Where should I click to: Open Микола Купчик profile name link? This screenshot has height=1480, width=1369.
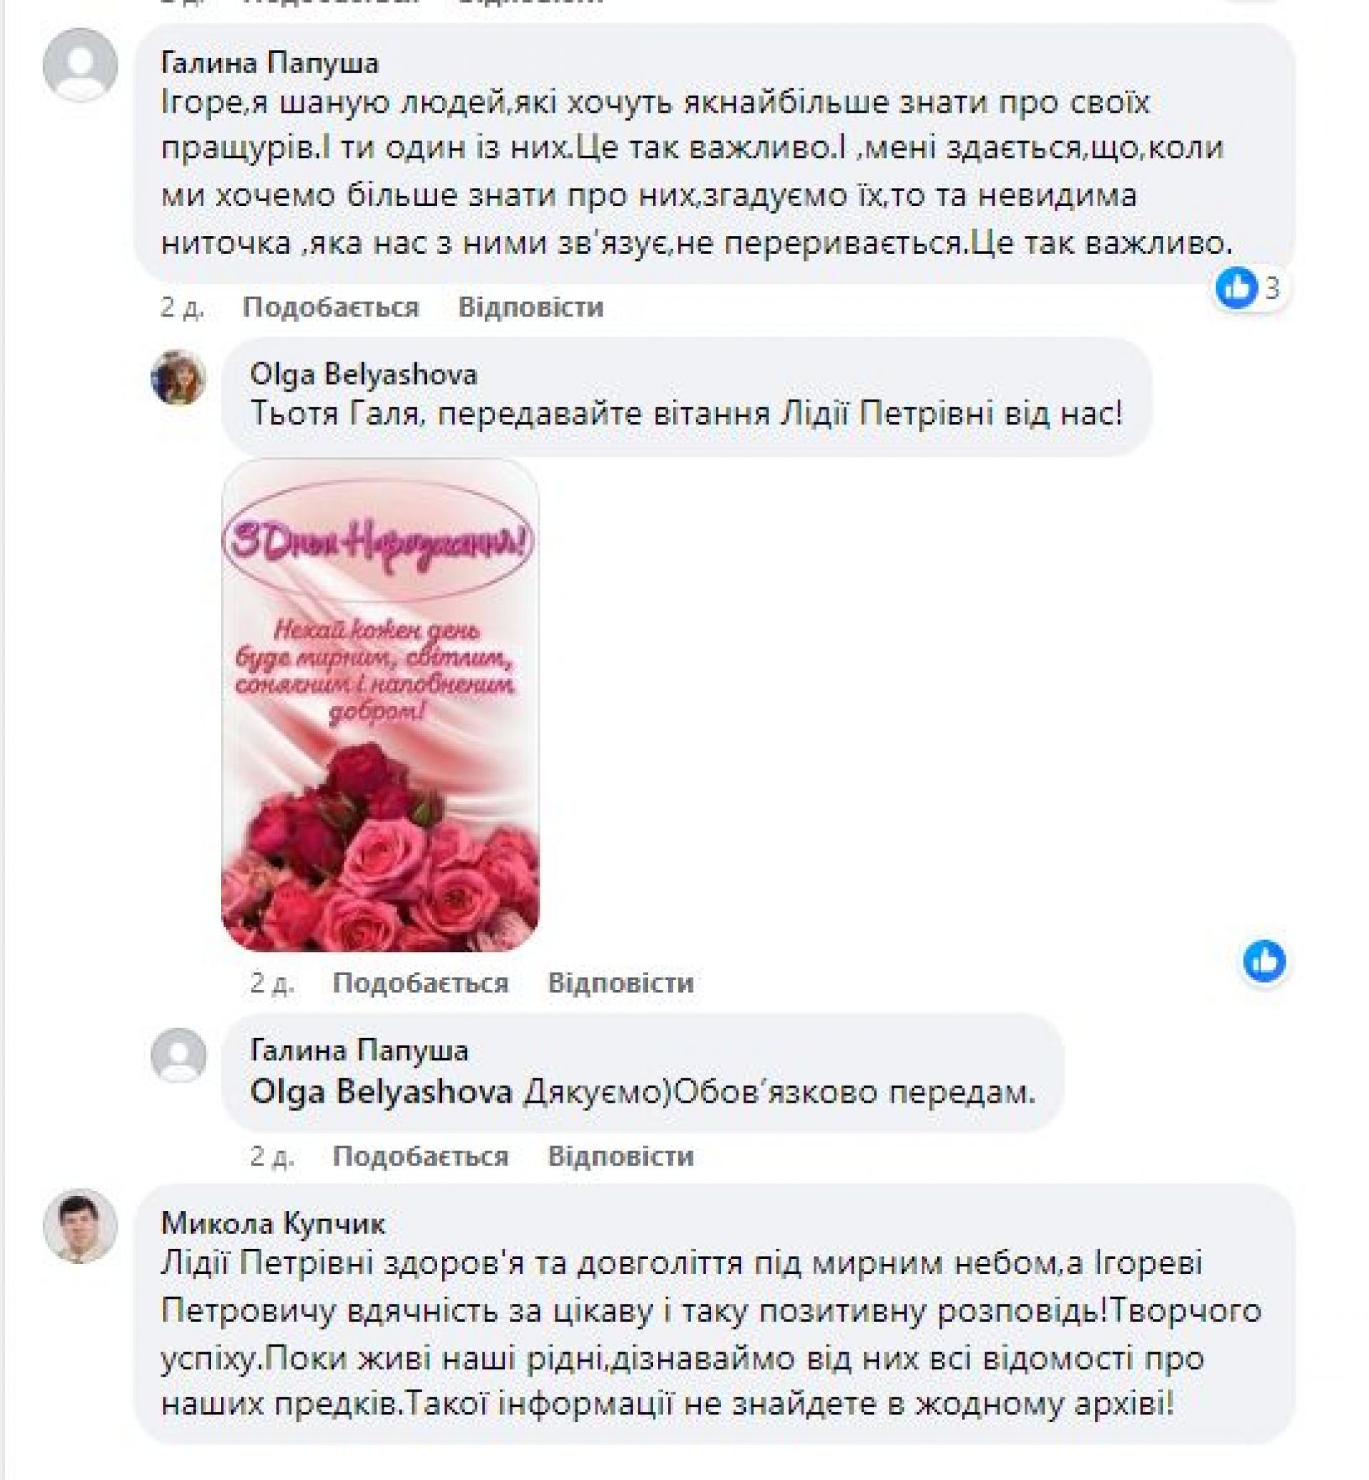pyautogui.click(x=273, y=1223)
